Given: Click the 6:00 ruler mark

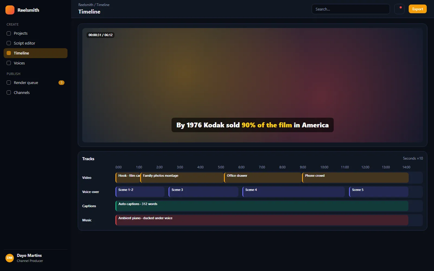Looking at the screenshot, I should 241,167.
